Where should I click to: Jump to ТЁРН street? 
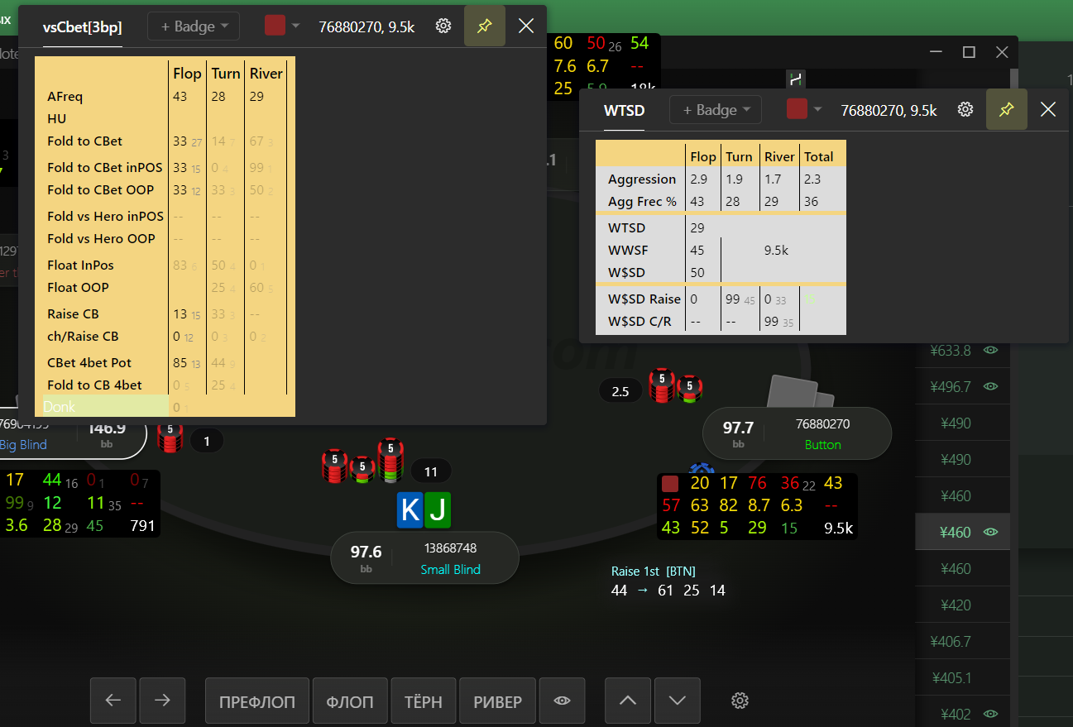click(423, 701)
